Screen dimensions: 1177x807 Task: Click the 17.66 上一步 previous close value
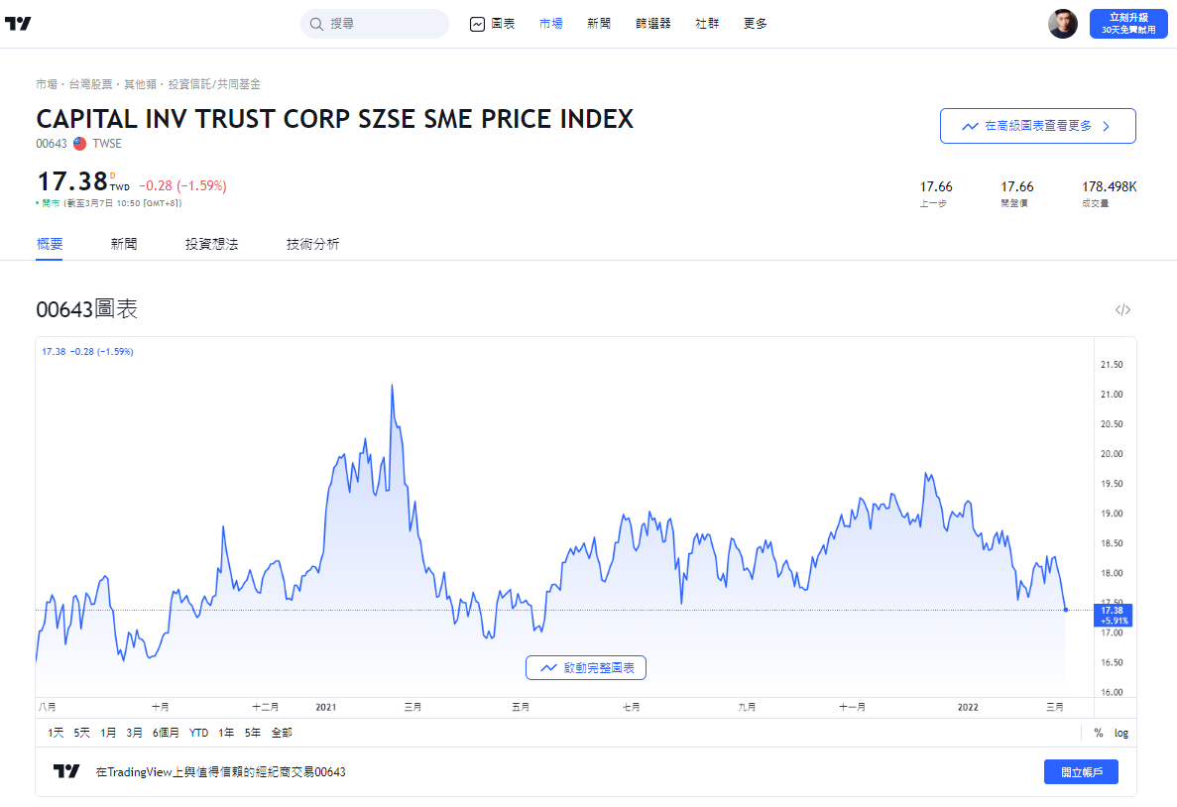pyautogui.click(x=936, y=186)
